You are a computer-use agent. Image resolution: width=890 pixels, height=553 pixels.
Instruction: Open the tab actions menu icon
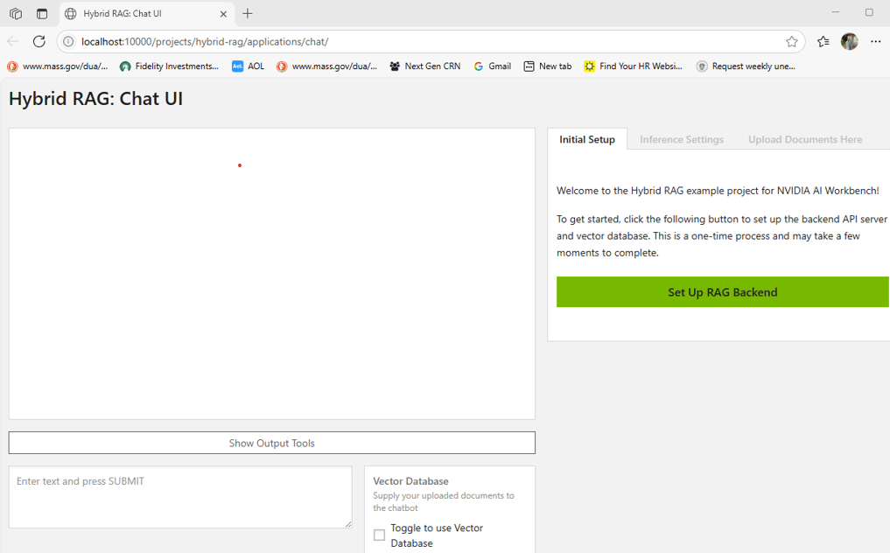click(x=42, y=14)
